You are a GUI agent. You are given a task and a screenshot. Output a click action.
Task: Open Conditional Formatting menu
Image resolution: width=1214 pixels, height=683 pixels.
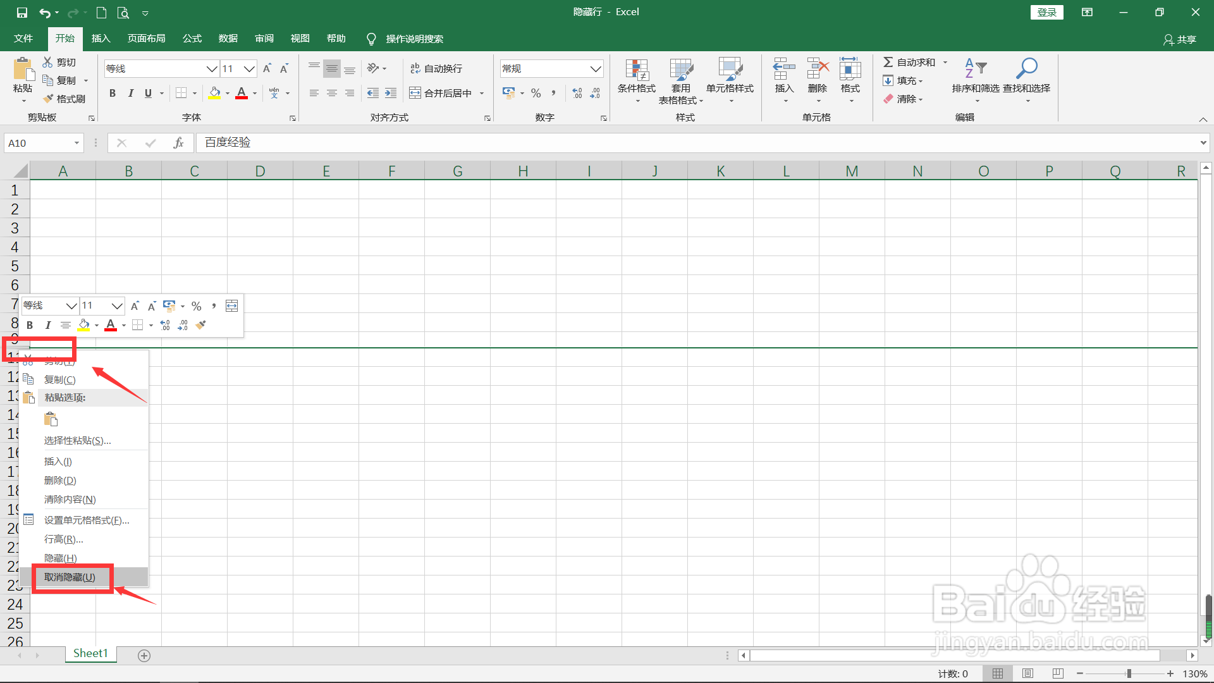click(637, 81)
